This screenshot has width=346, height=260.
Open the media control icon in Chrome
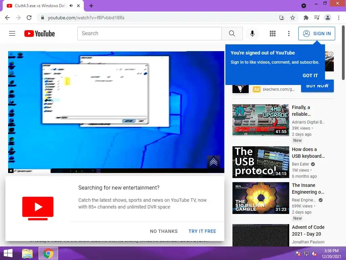click(317, 18)
